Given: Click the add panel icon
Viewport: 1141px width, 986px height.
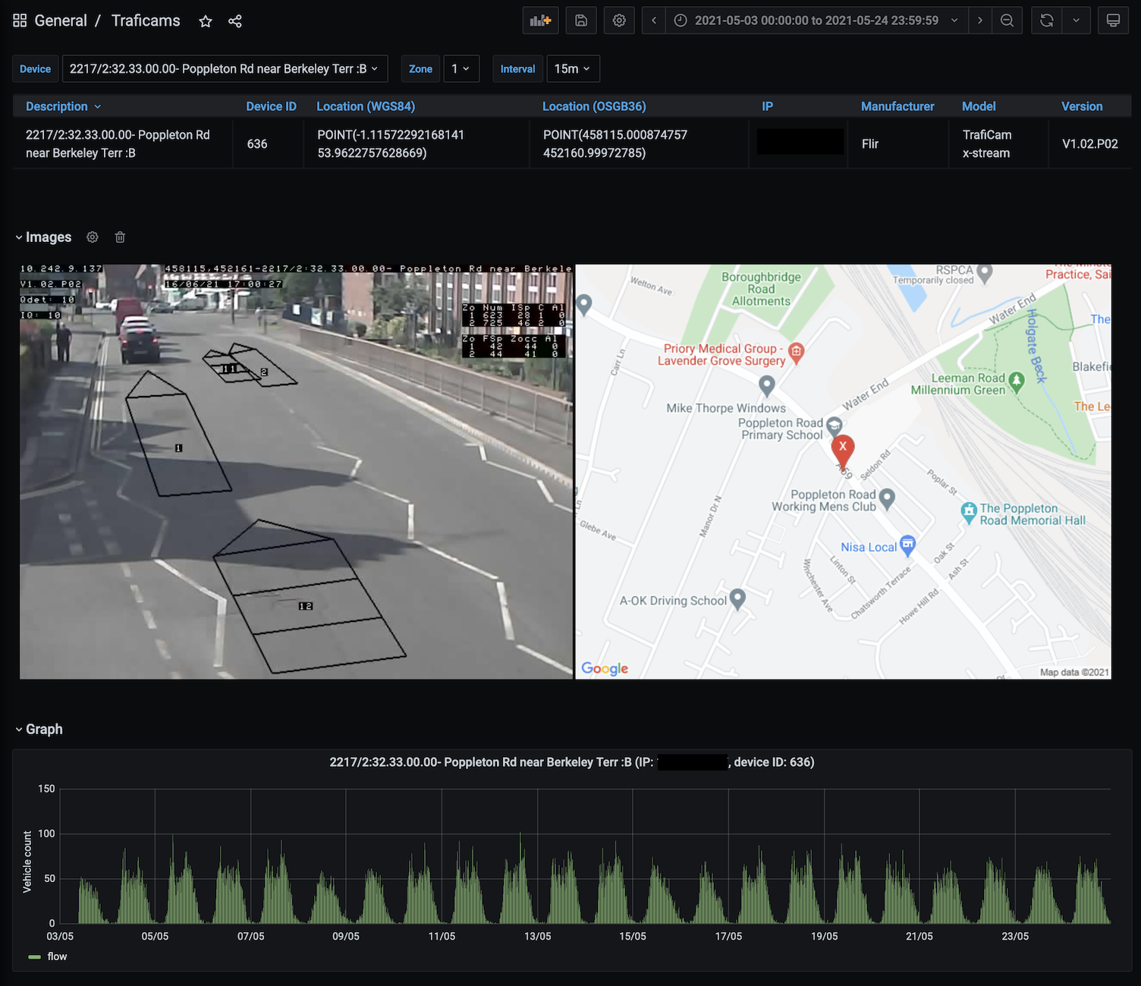Looking at the screenshot, I should (540, 20).
